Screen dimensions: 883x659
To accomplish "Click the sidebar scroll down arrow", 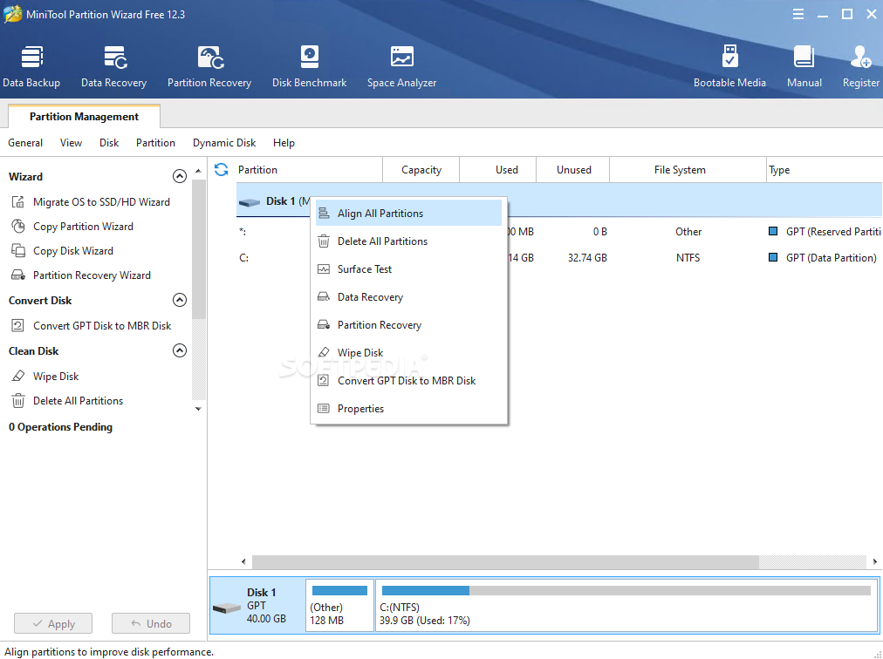I will (x=198, y=409).
